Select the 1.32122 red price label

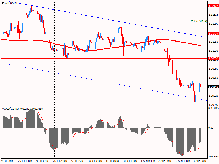click(x=213, y=6)
